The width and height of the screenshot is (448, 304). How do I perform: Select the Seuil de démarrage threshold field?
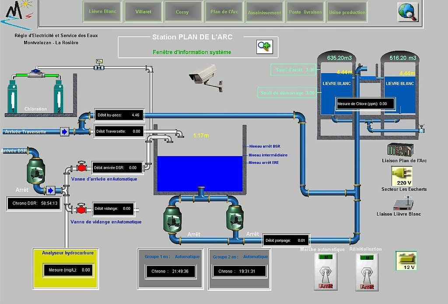coord(287,93)
